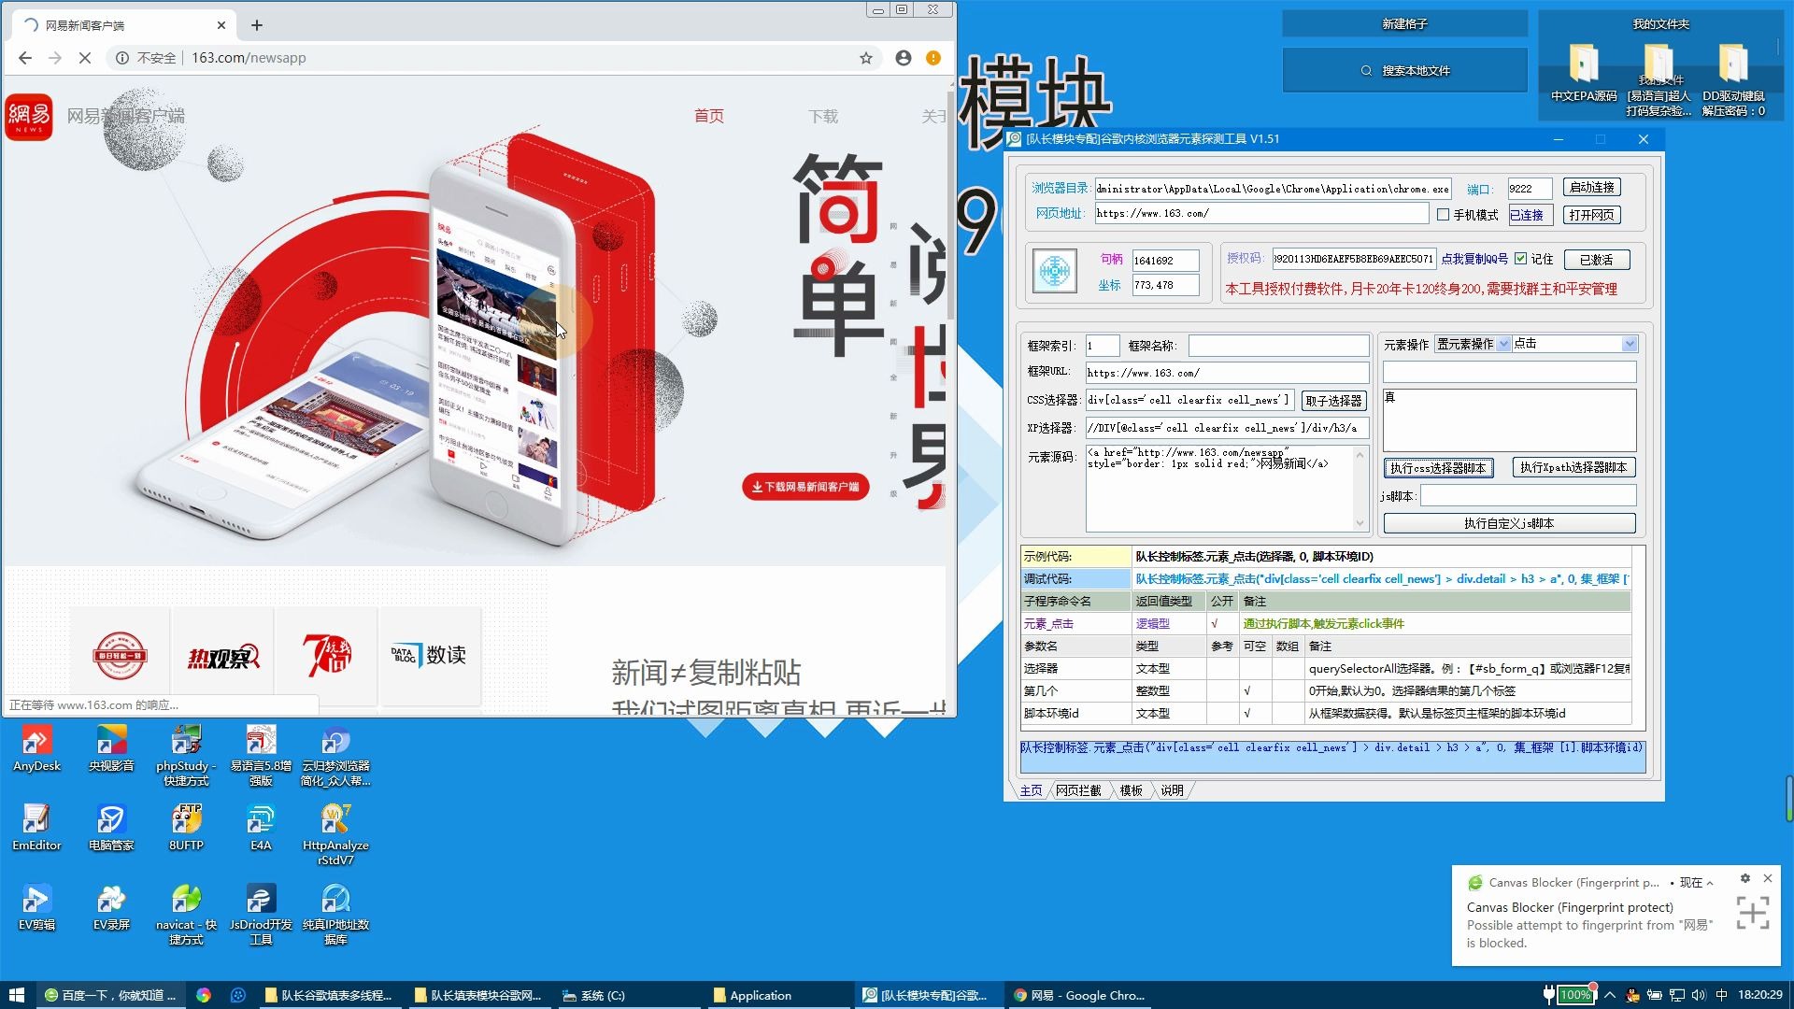Open the phpStudy shortcut on the desktop
1794x1009 pixels.
tap(186, 756)
